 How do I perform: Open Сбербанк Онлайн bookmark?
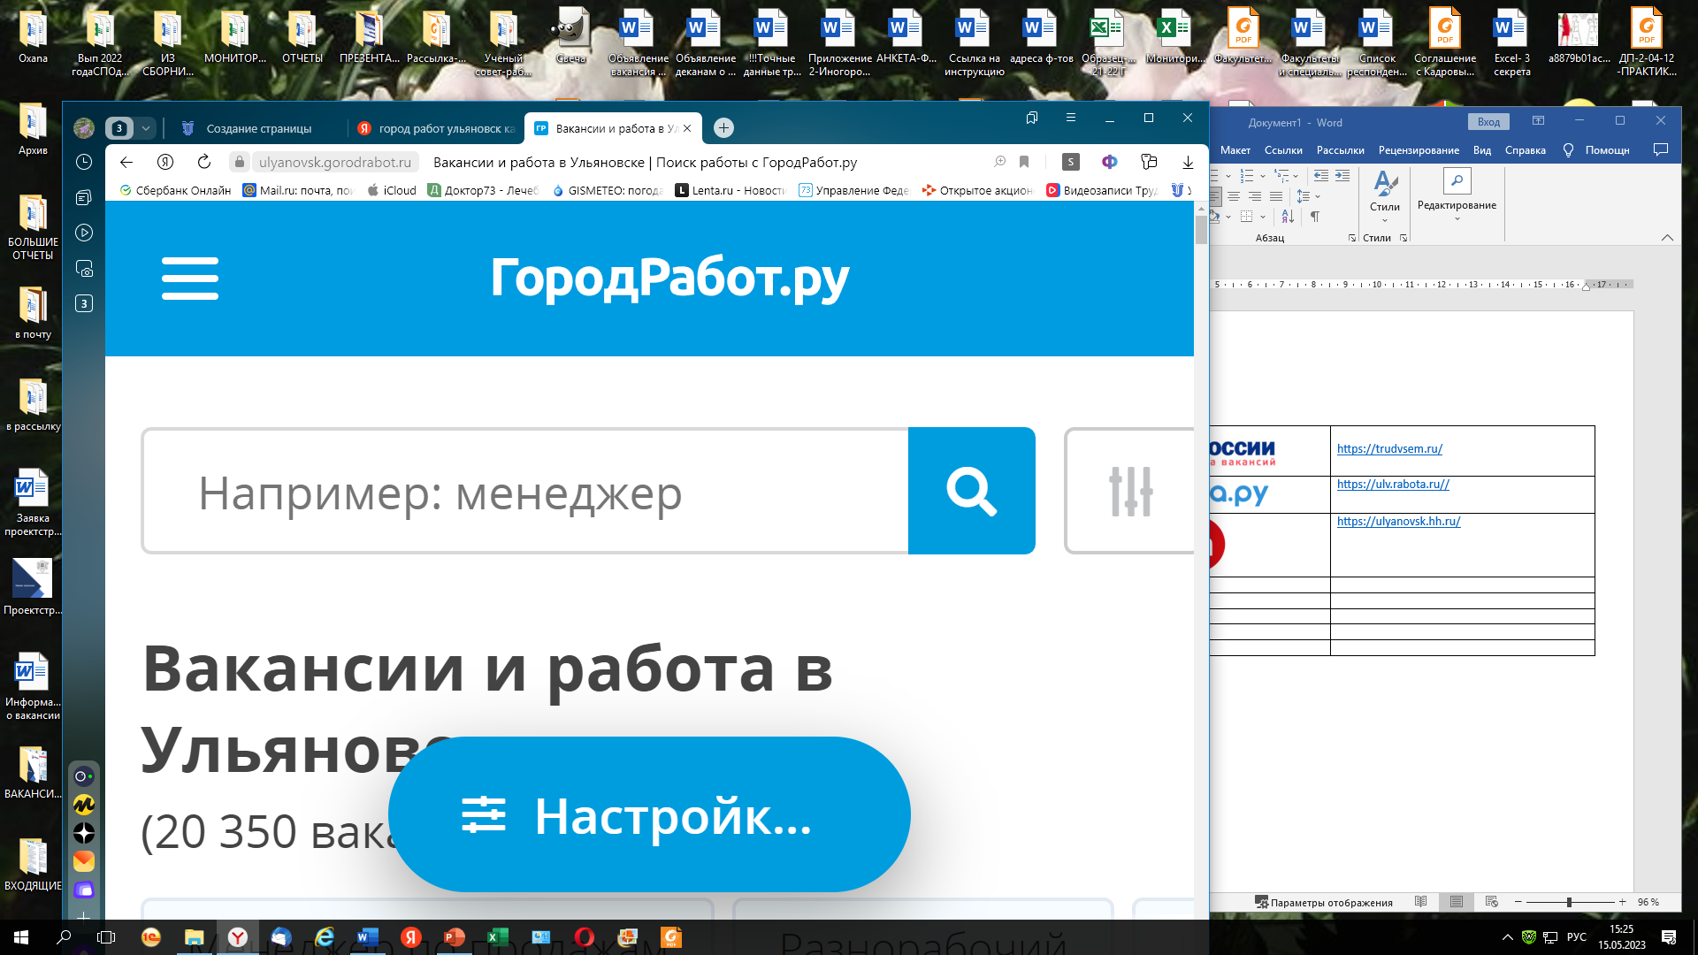(x=175, y=190)
